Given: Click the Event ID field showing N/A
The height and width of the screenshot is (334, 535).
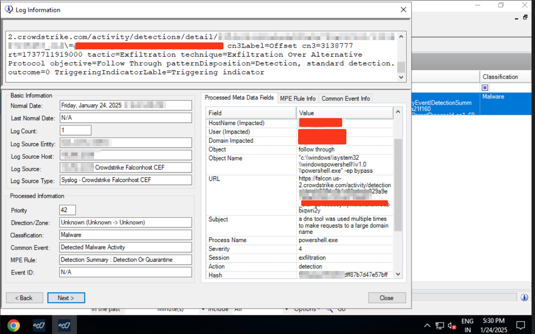Looking at the screenshot, I should coord(126,272).
